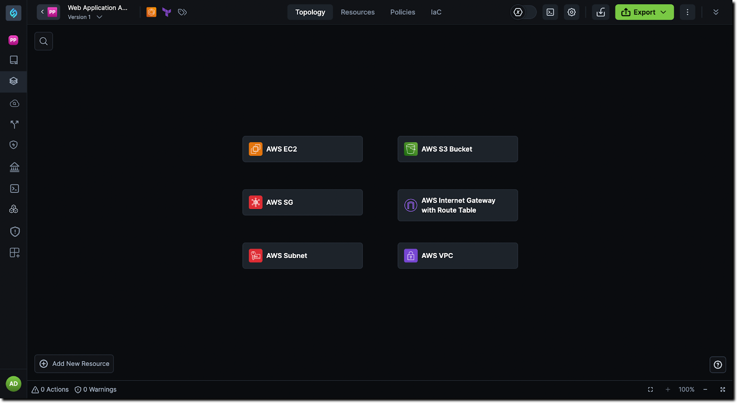Click the tags icon in header
The width and height of the screenshot is (737, 403).
tap(182, 12)
